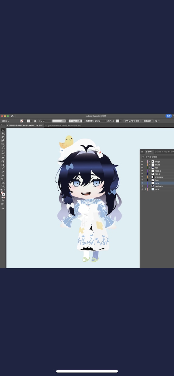
Task: Open the stroke profile 均等 dropdown
Action: (x=67, y=121)
